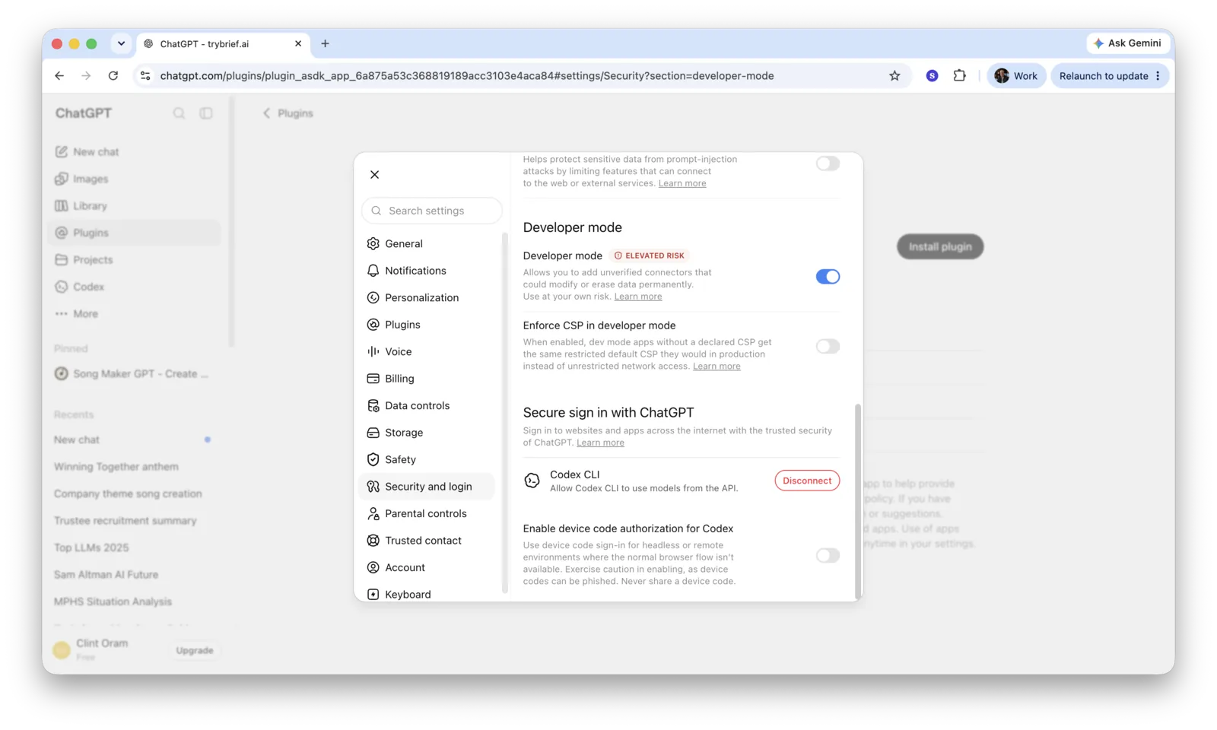Open Trustee recruitment summary chat
Image resolution: width=1217 pixels, height=730 pixels.
tap(134, 521)
